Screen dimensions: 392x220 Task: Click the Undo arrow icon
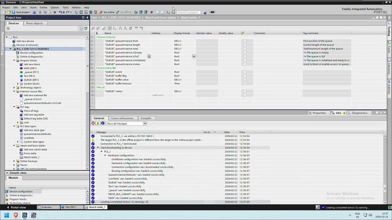tap(60, 12)
